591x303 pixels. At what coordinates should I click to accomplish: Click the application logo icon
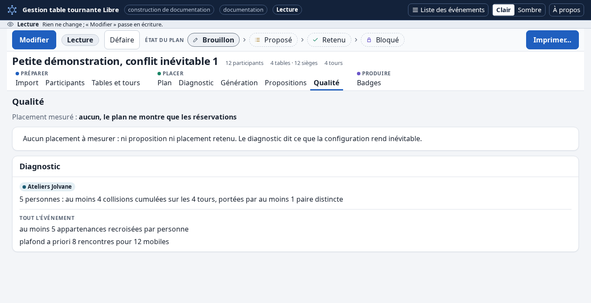click(x=12, y=10)
